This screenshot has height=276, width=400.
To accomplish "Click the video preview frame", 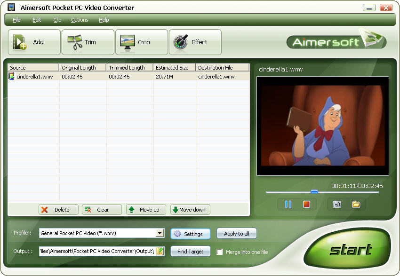I will click(323, 126).
